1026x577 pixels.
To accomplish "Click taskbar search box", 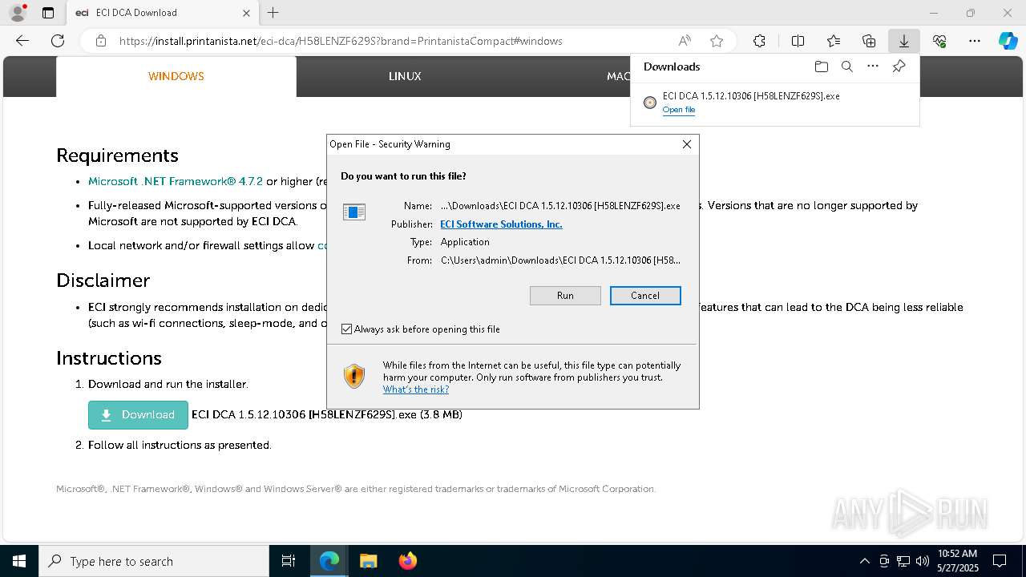I will pos(154,561).
